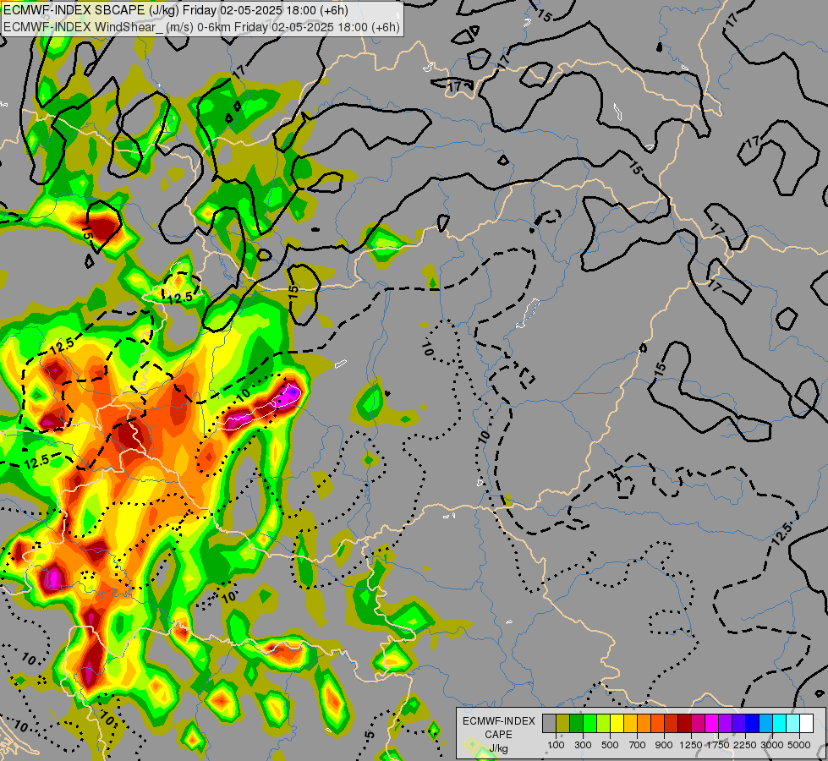Viewport: 828px width, 761px height.
Task: Select the bright magenta swatch in the CAPE legend
Action: tap(711, 723)
